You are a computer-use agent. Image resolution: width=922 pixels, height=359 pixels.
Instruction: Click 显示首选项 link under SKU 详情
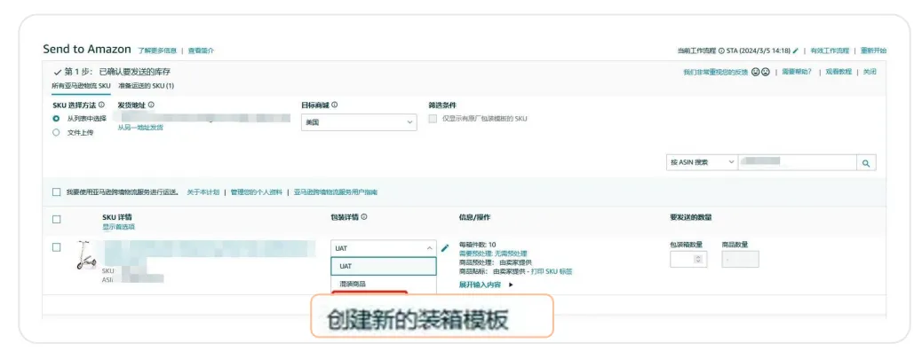118,227
